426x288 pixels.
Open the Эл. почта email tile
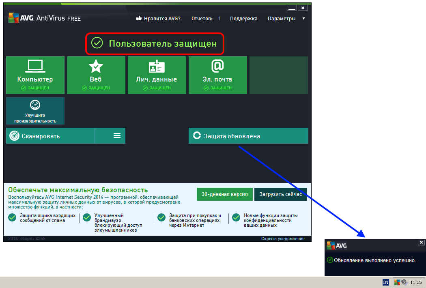pyautogui.click(x=217, y=75)
